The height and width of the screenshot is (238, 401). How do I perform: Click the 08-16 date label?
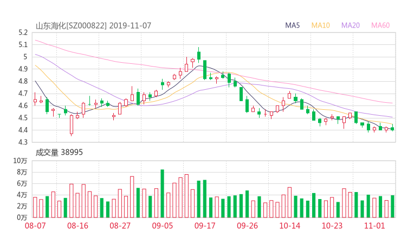coord(77,226)
